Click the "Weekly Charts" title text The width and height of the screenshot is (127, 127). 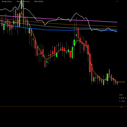click(x=7, y=2)
